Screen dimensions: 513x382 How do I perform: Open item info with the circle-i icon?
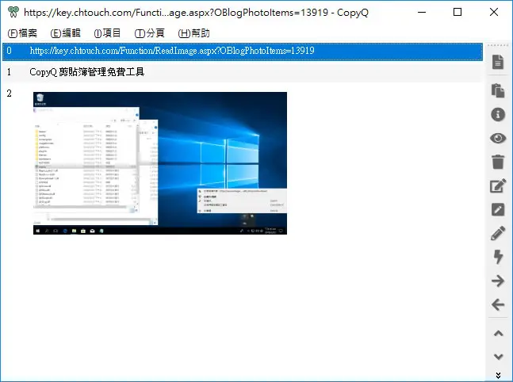point(498,114)
